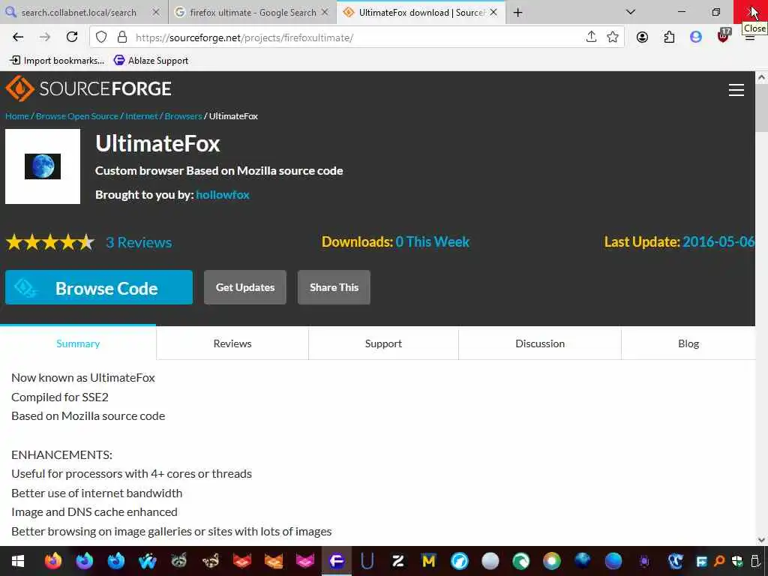Close the firefox ultimate Google Search tab

pos(324,12)
